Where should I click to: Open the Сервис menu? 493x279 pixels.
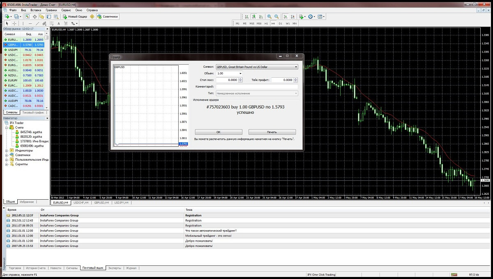tap(66, 9)
